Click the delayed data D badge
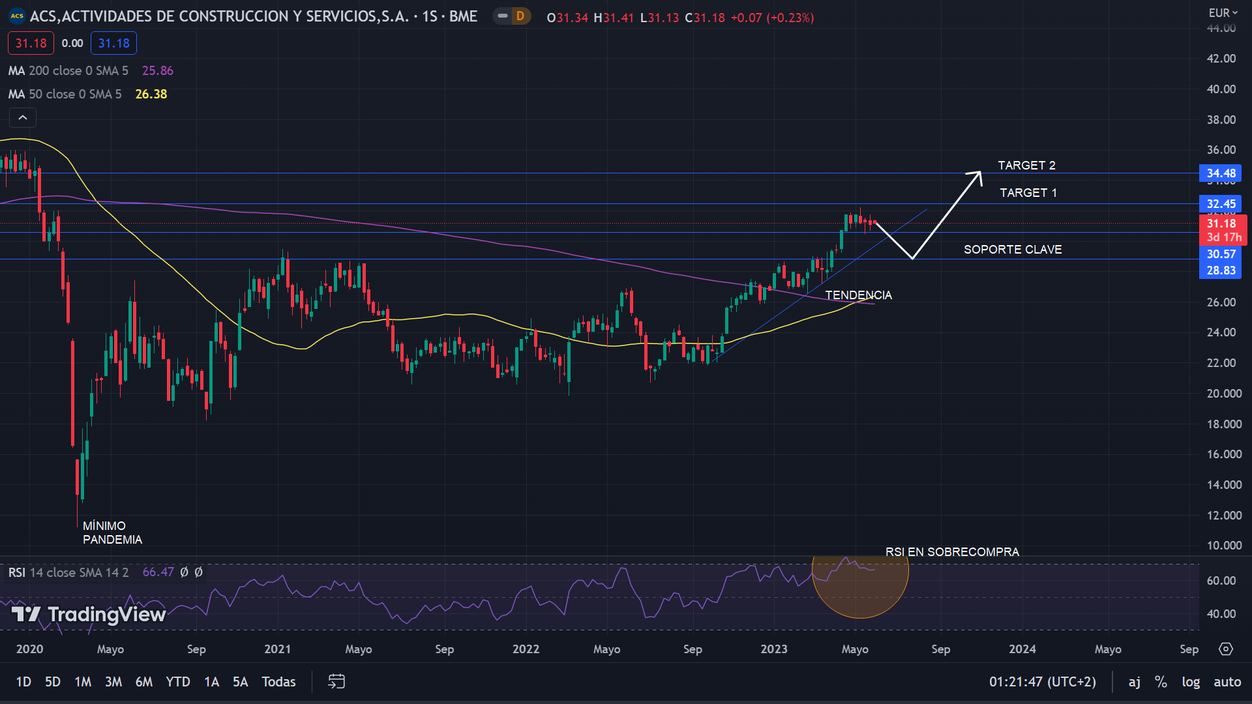 click(520, 16)
